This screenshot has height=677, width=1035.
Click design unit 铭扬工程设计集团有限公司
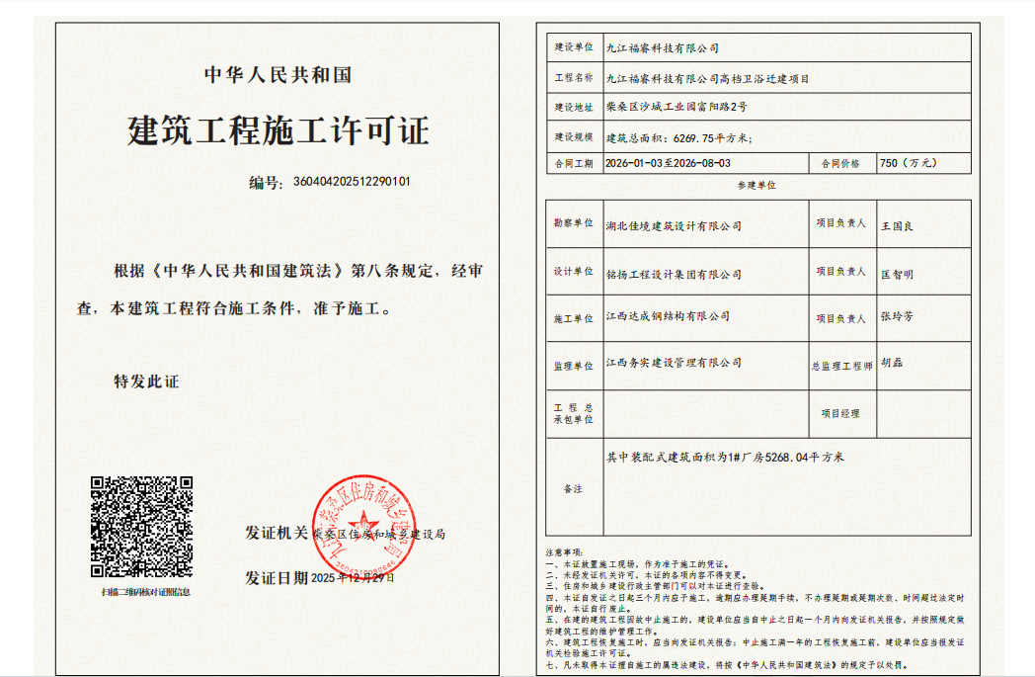click(x=673, y=273)
